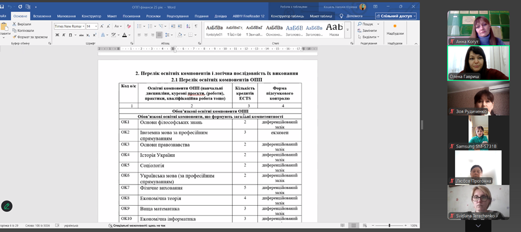Switch to the Рецензування ribbon tab

point(178,16)
